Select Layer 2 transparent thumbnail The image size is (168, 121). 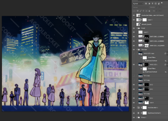coord(140,32)
